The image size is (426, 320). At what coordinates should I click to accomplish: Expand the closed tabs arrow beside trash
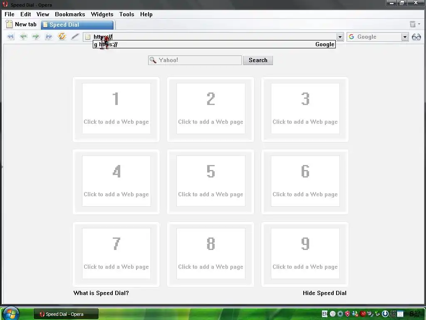[x=419, y=24]
